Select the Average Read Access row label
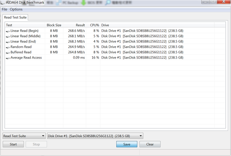 (26, 58)
